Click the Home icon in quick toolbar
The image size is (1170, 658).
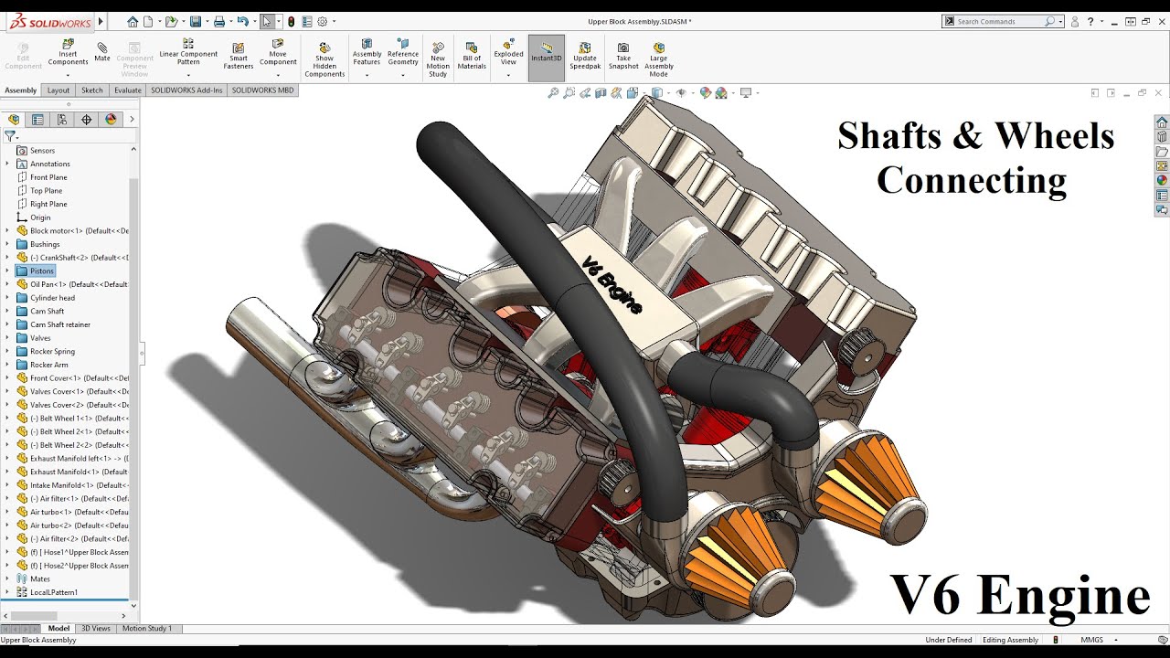coord(133,21)
